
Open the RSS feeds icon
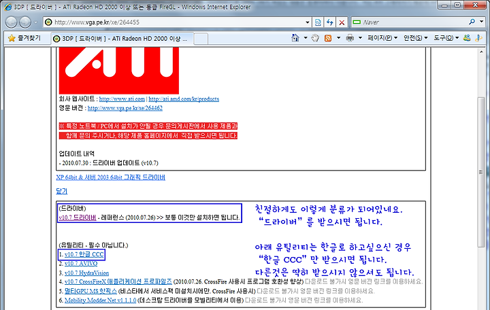click(x=328, y=38)
